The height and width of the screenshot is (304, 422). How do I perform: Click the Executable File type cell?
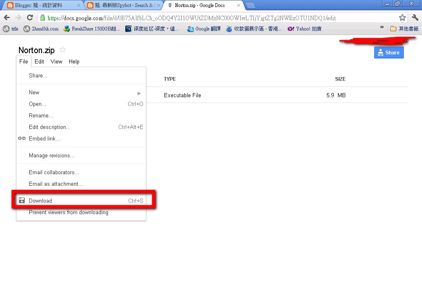(x=183, y=95)
